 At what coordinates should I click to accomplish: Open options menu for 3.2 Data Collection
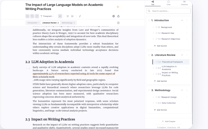187,103
